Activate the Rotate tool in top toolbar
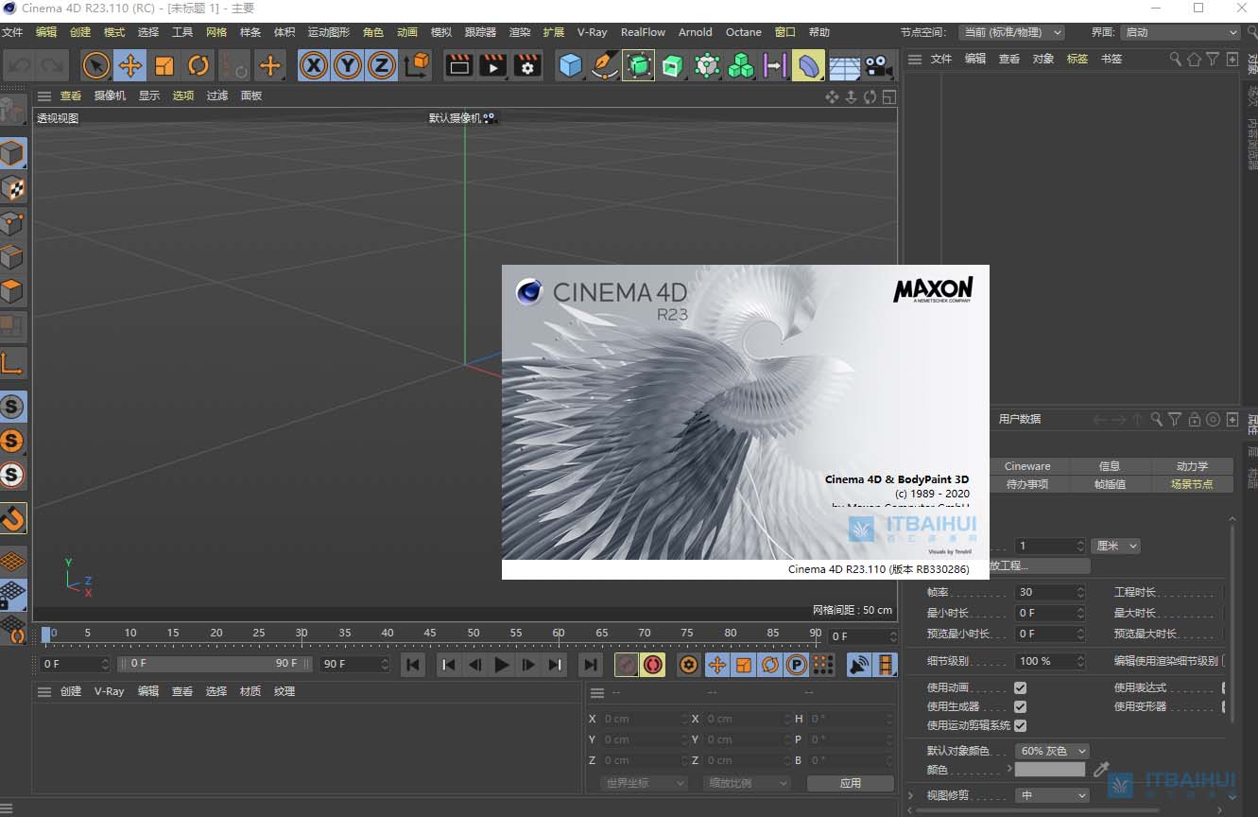The image size is (1258, 817). (198, 66)
